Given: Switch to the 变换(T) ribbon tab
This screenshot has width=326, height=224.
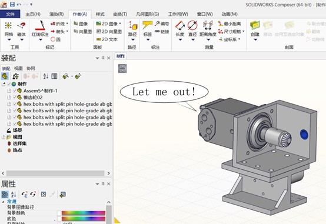Looking at the screenshot, I should click(120, 14).
